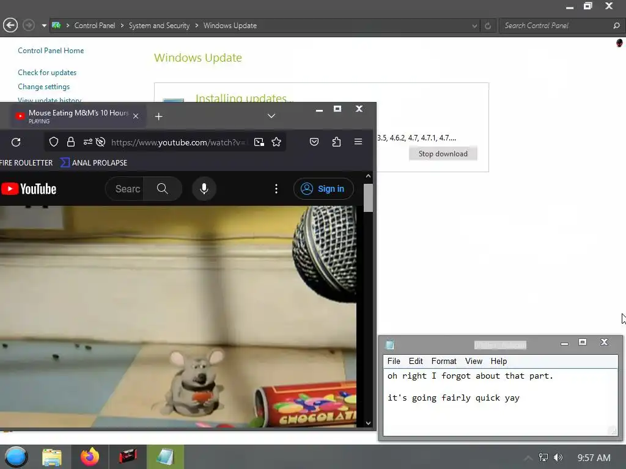Click the YouTube Sign in button
The height and width of the screenshot is (469, 626).
323,189
